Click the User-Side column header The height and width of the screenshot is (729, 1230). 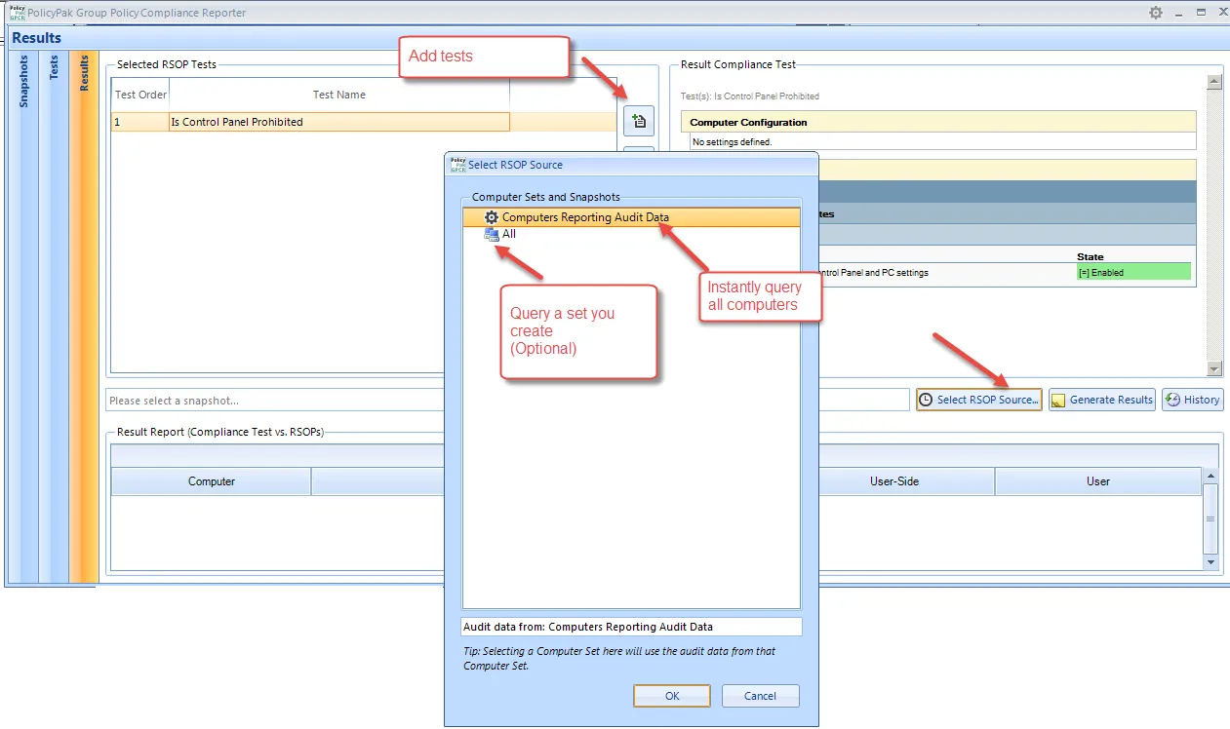pos(894,481)
